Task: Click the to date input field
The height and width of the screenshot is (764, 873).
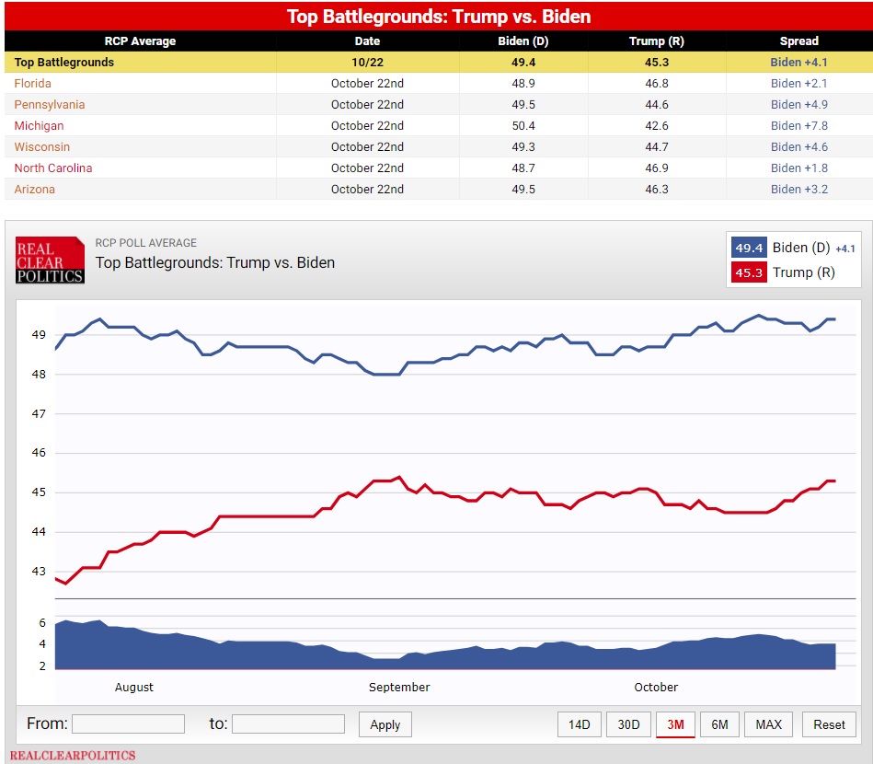Action: coord(288,724)
